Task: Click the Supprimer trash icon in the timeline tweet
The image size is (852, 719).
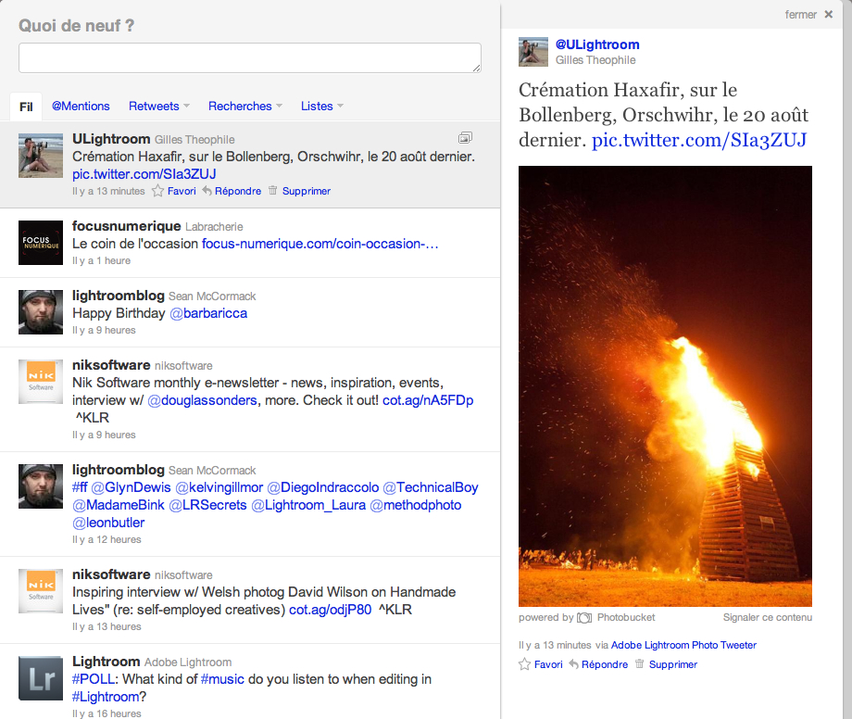Action: click(x=273, y=190)
